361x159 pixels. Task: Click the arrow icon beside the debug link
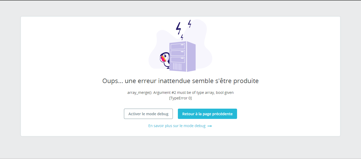[210, 126]
